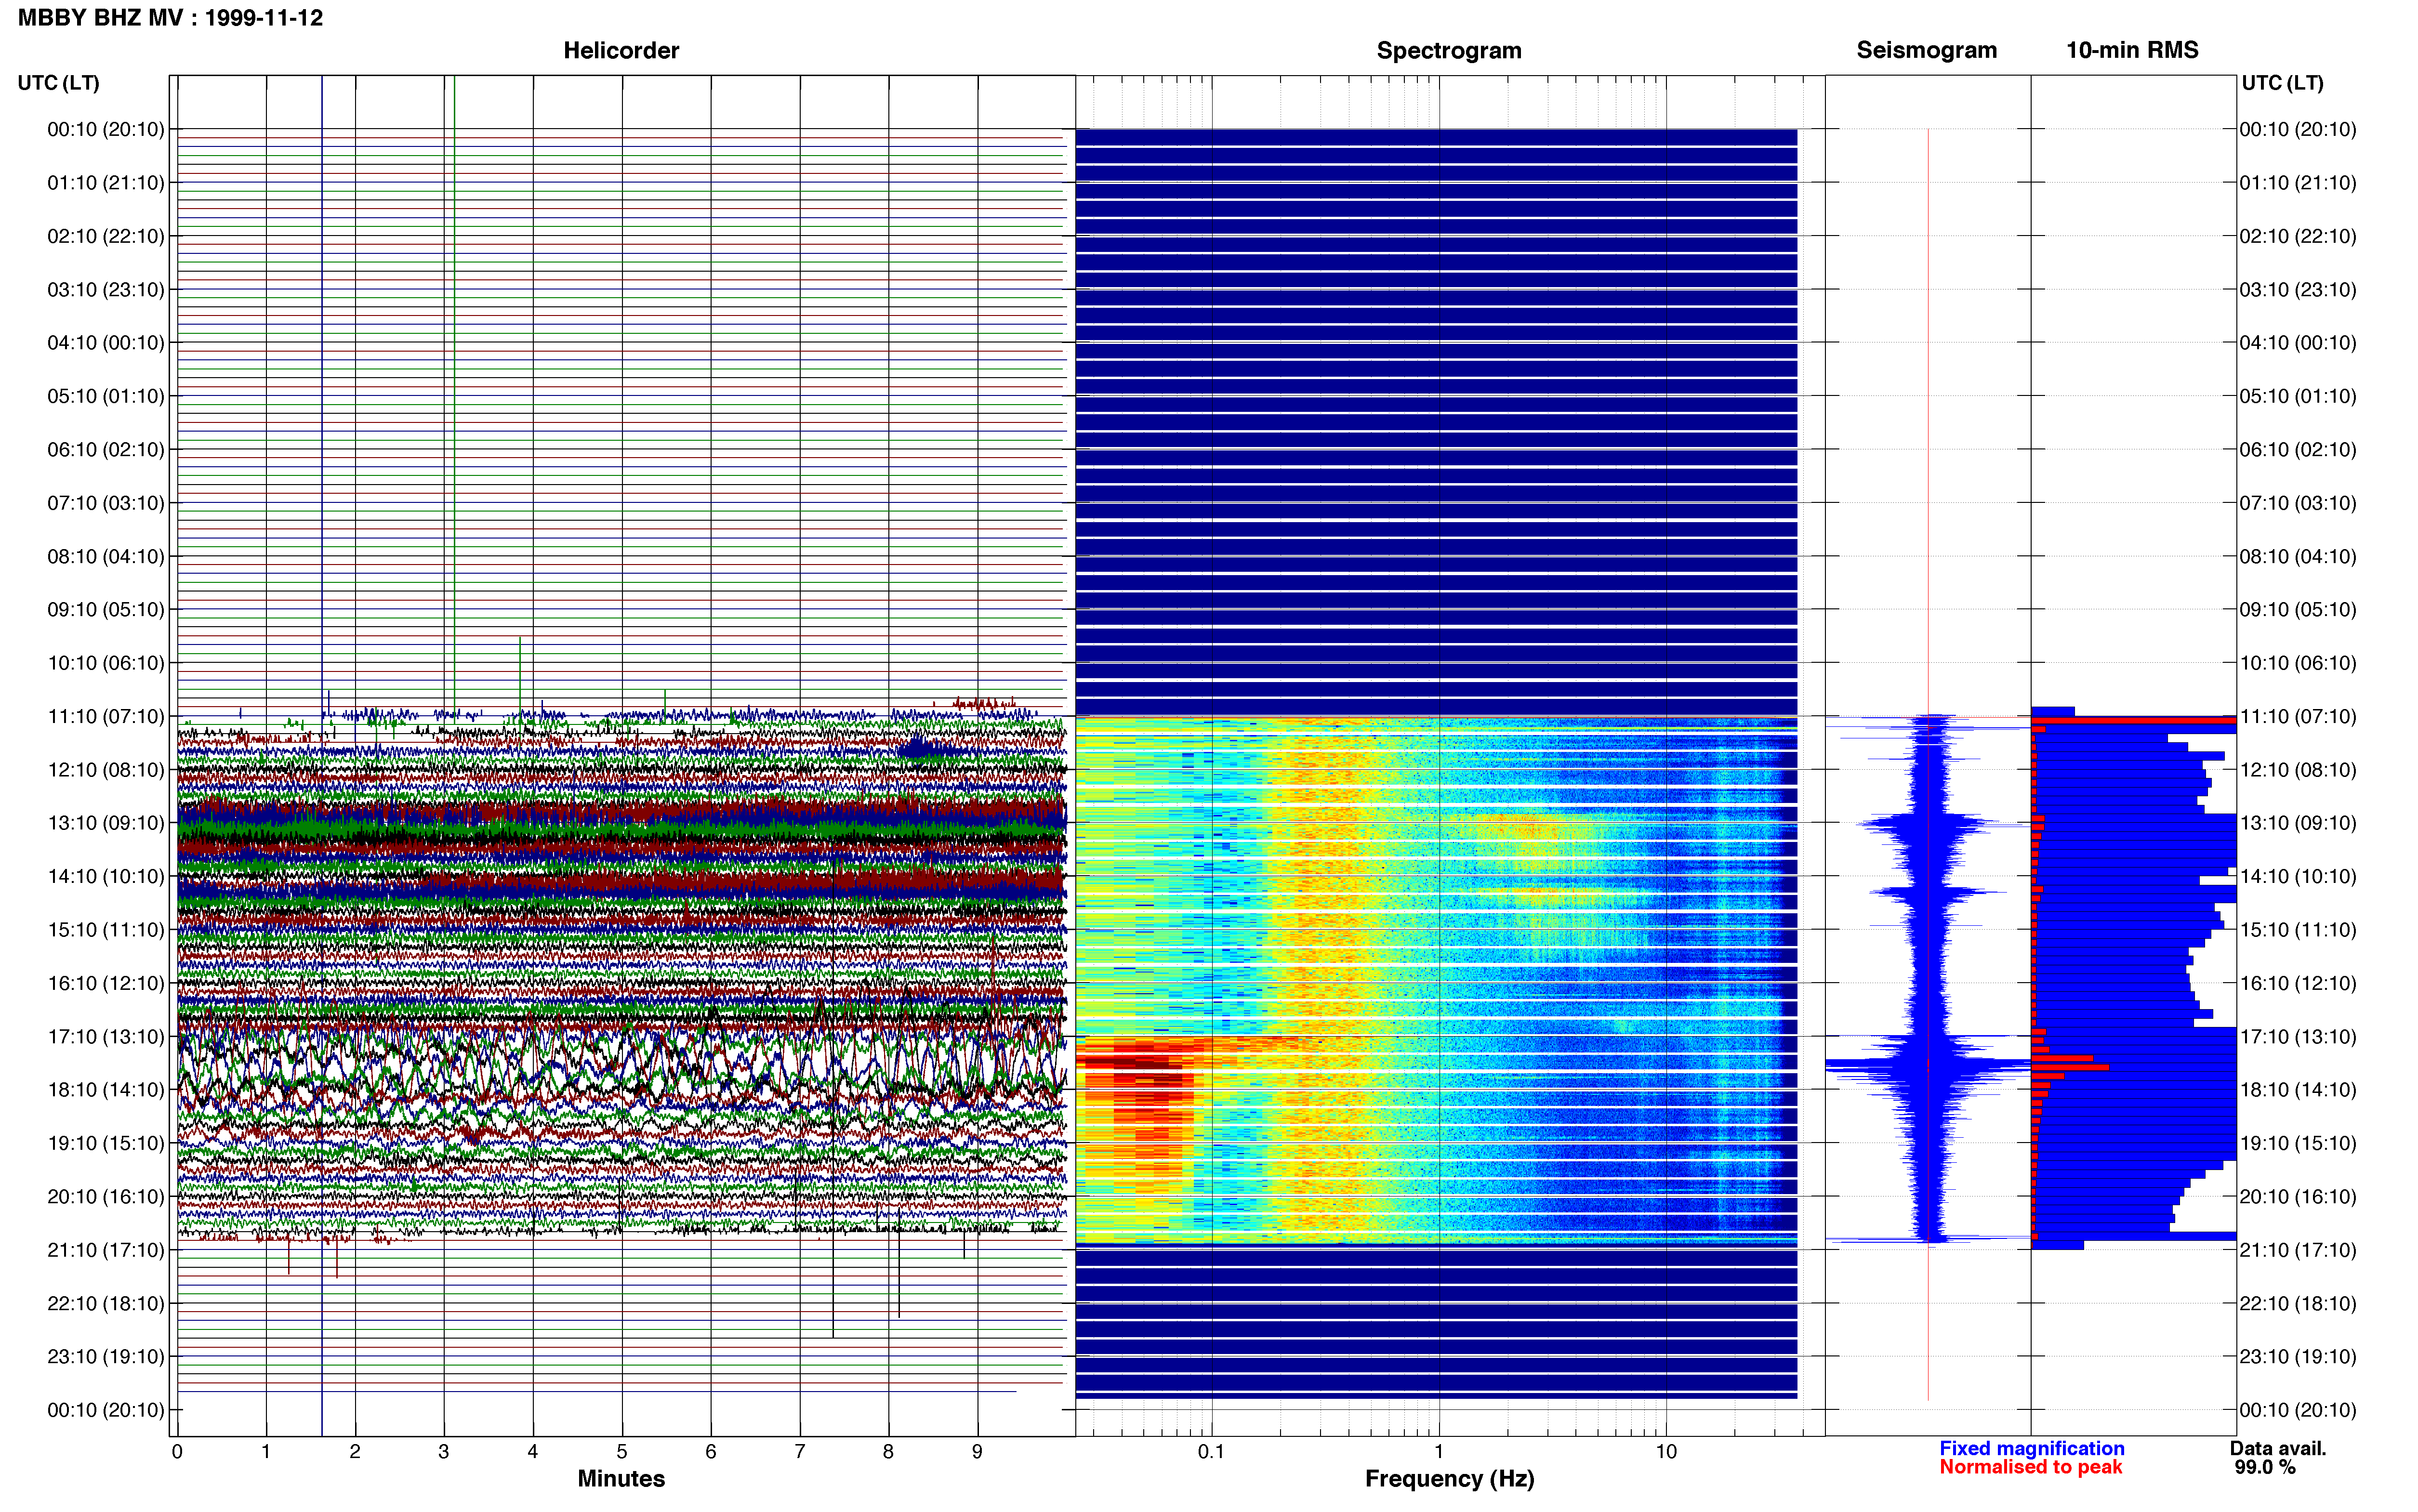Click the 'UTC (LT)' label beside the Helicorder
This screenshot has width=2418, height=1512.
tap(58, 83)
